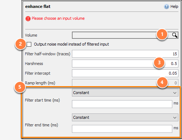The height and width of the screenshot is (140, 182).
Task: Edit the Filter intercept field
Action: pos(125,73)
